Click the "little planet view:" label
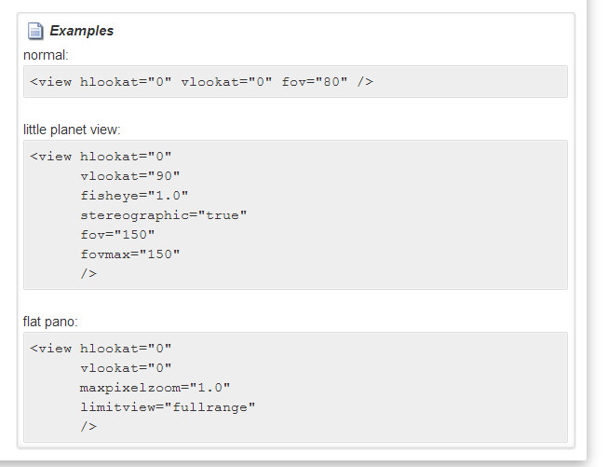This screenshot has width=608, height=467. [72, 130]
